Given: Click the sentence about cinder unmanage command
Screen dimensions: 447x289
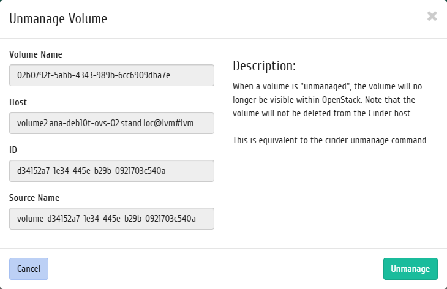Looking at the screenshot, I should pyautogui.click(x=331, y=140).
